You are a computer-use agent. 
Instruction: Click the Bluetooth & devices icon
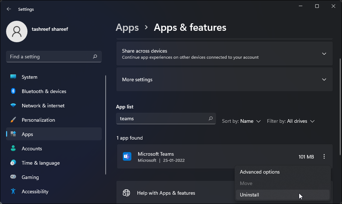(x=13, y=91)
